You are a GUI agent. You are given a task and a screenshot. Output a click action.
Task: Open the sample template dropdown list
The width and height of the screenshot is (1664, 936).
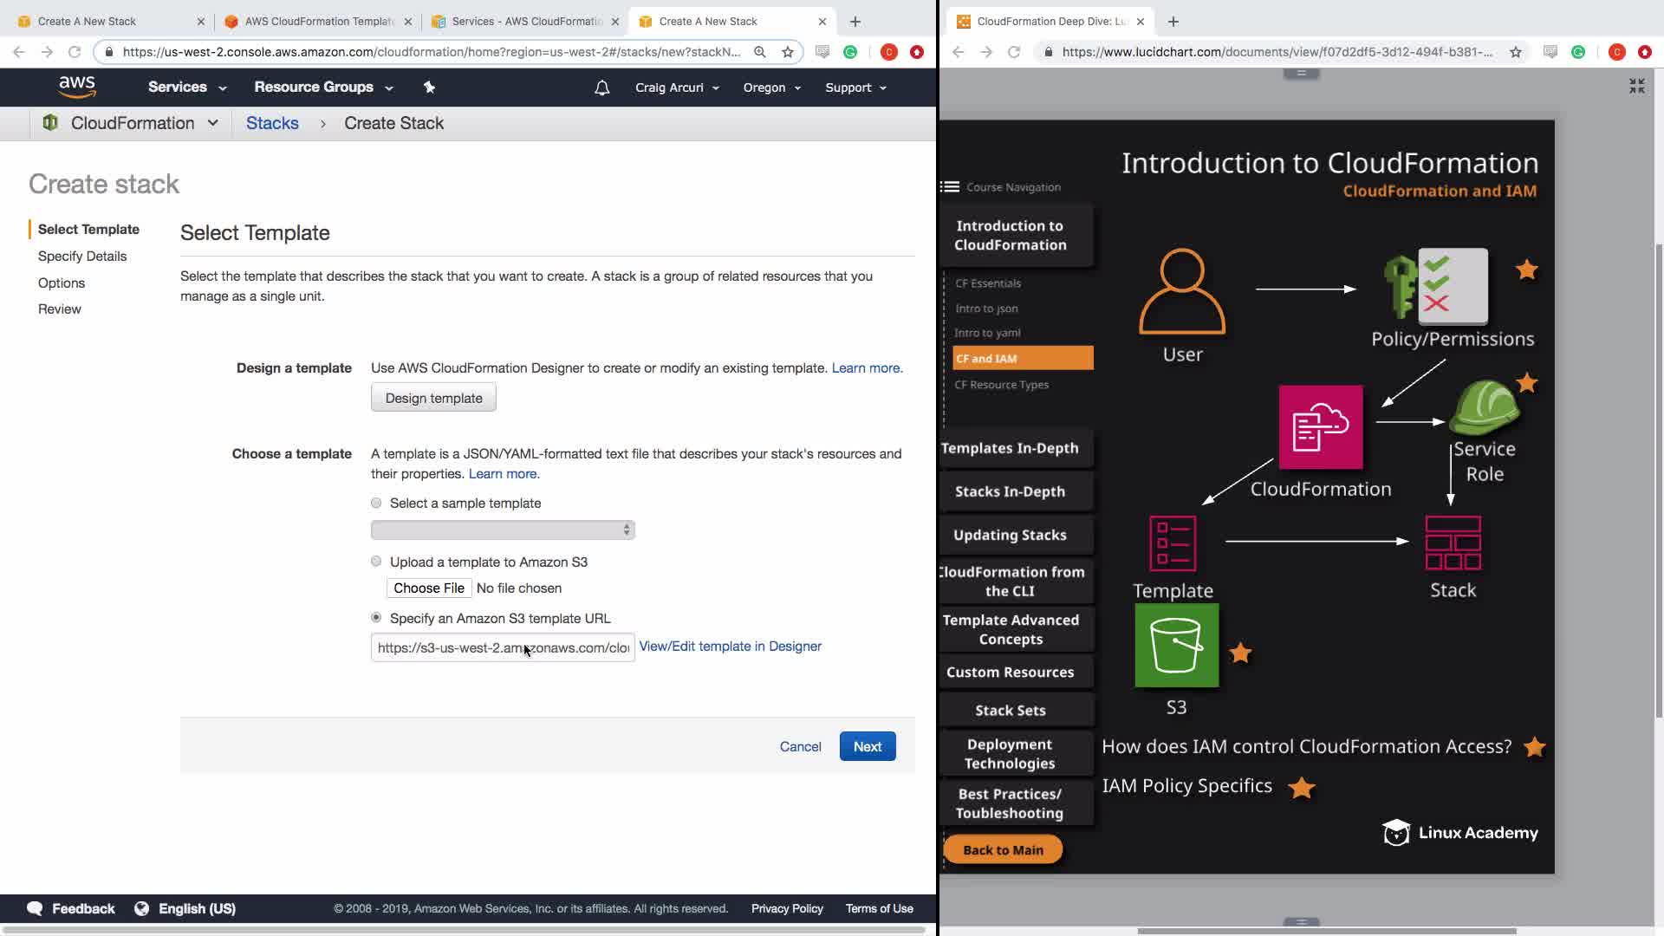503,530
